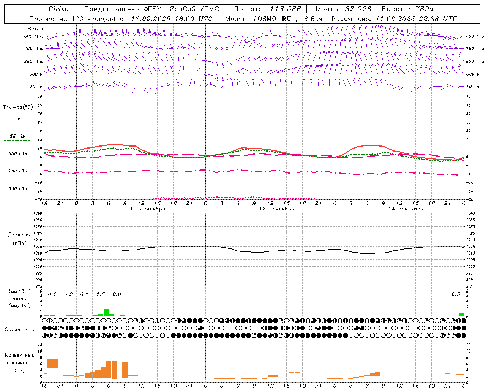
Task: Click the "(мм/1ч.)" precipitation unit label
Action: click(19, 306)
